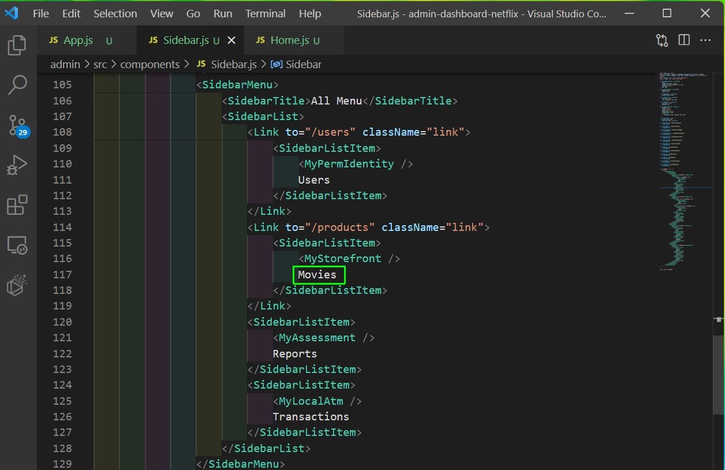Click the text Movies on line 117
Viewport: 725px width, 470px height.
click(317, 275)
